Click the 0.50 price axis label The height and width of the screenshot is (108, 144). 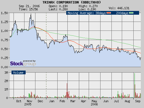pos(4,49)
